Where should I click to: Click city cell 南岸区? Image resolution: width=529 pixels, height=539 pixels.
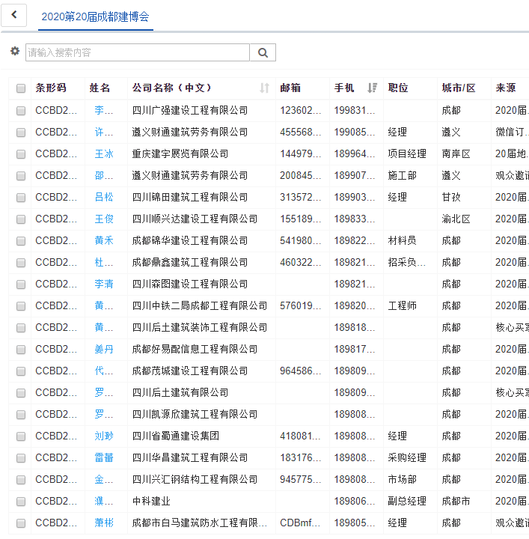456,153
